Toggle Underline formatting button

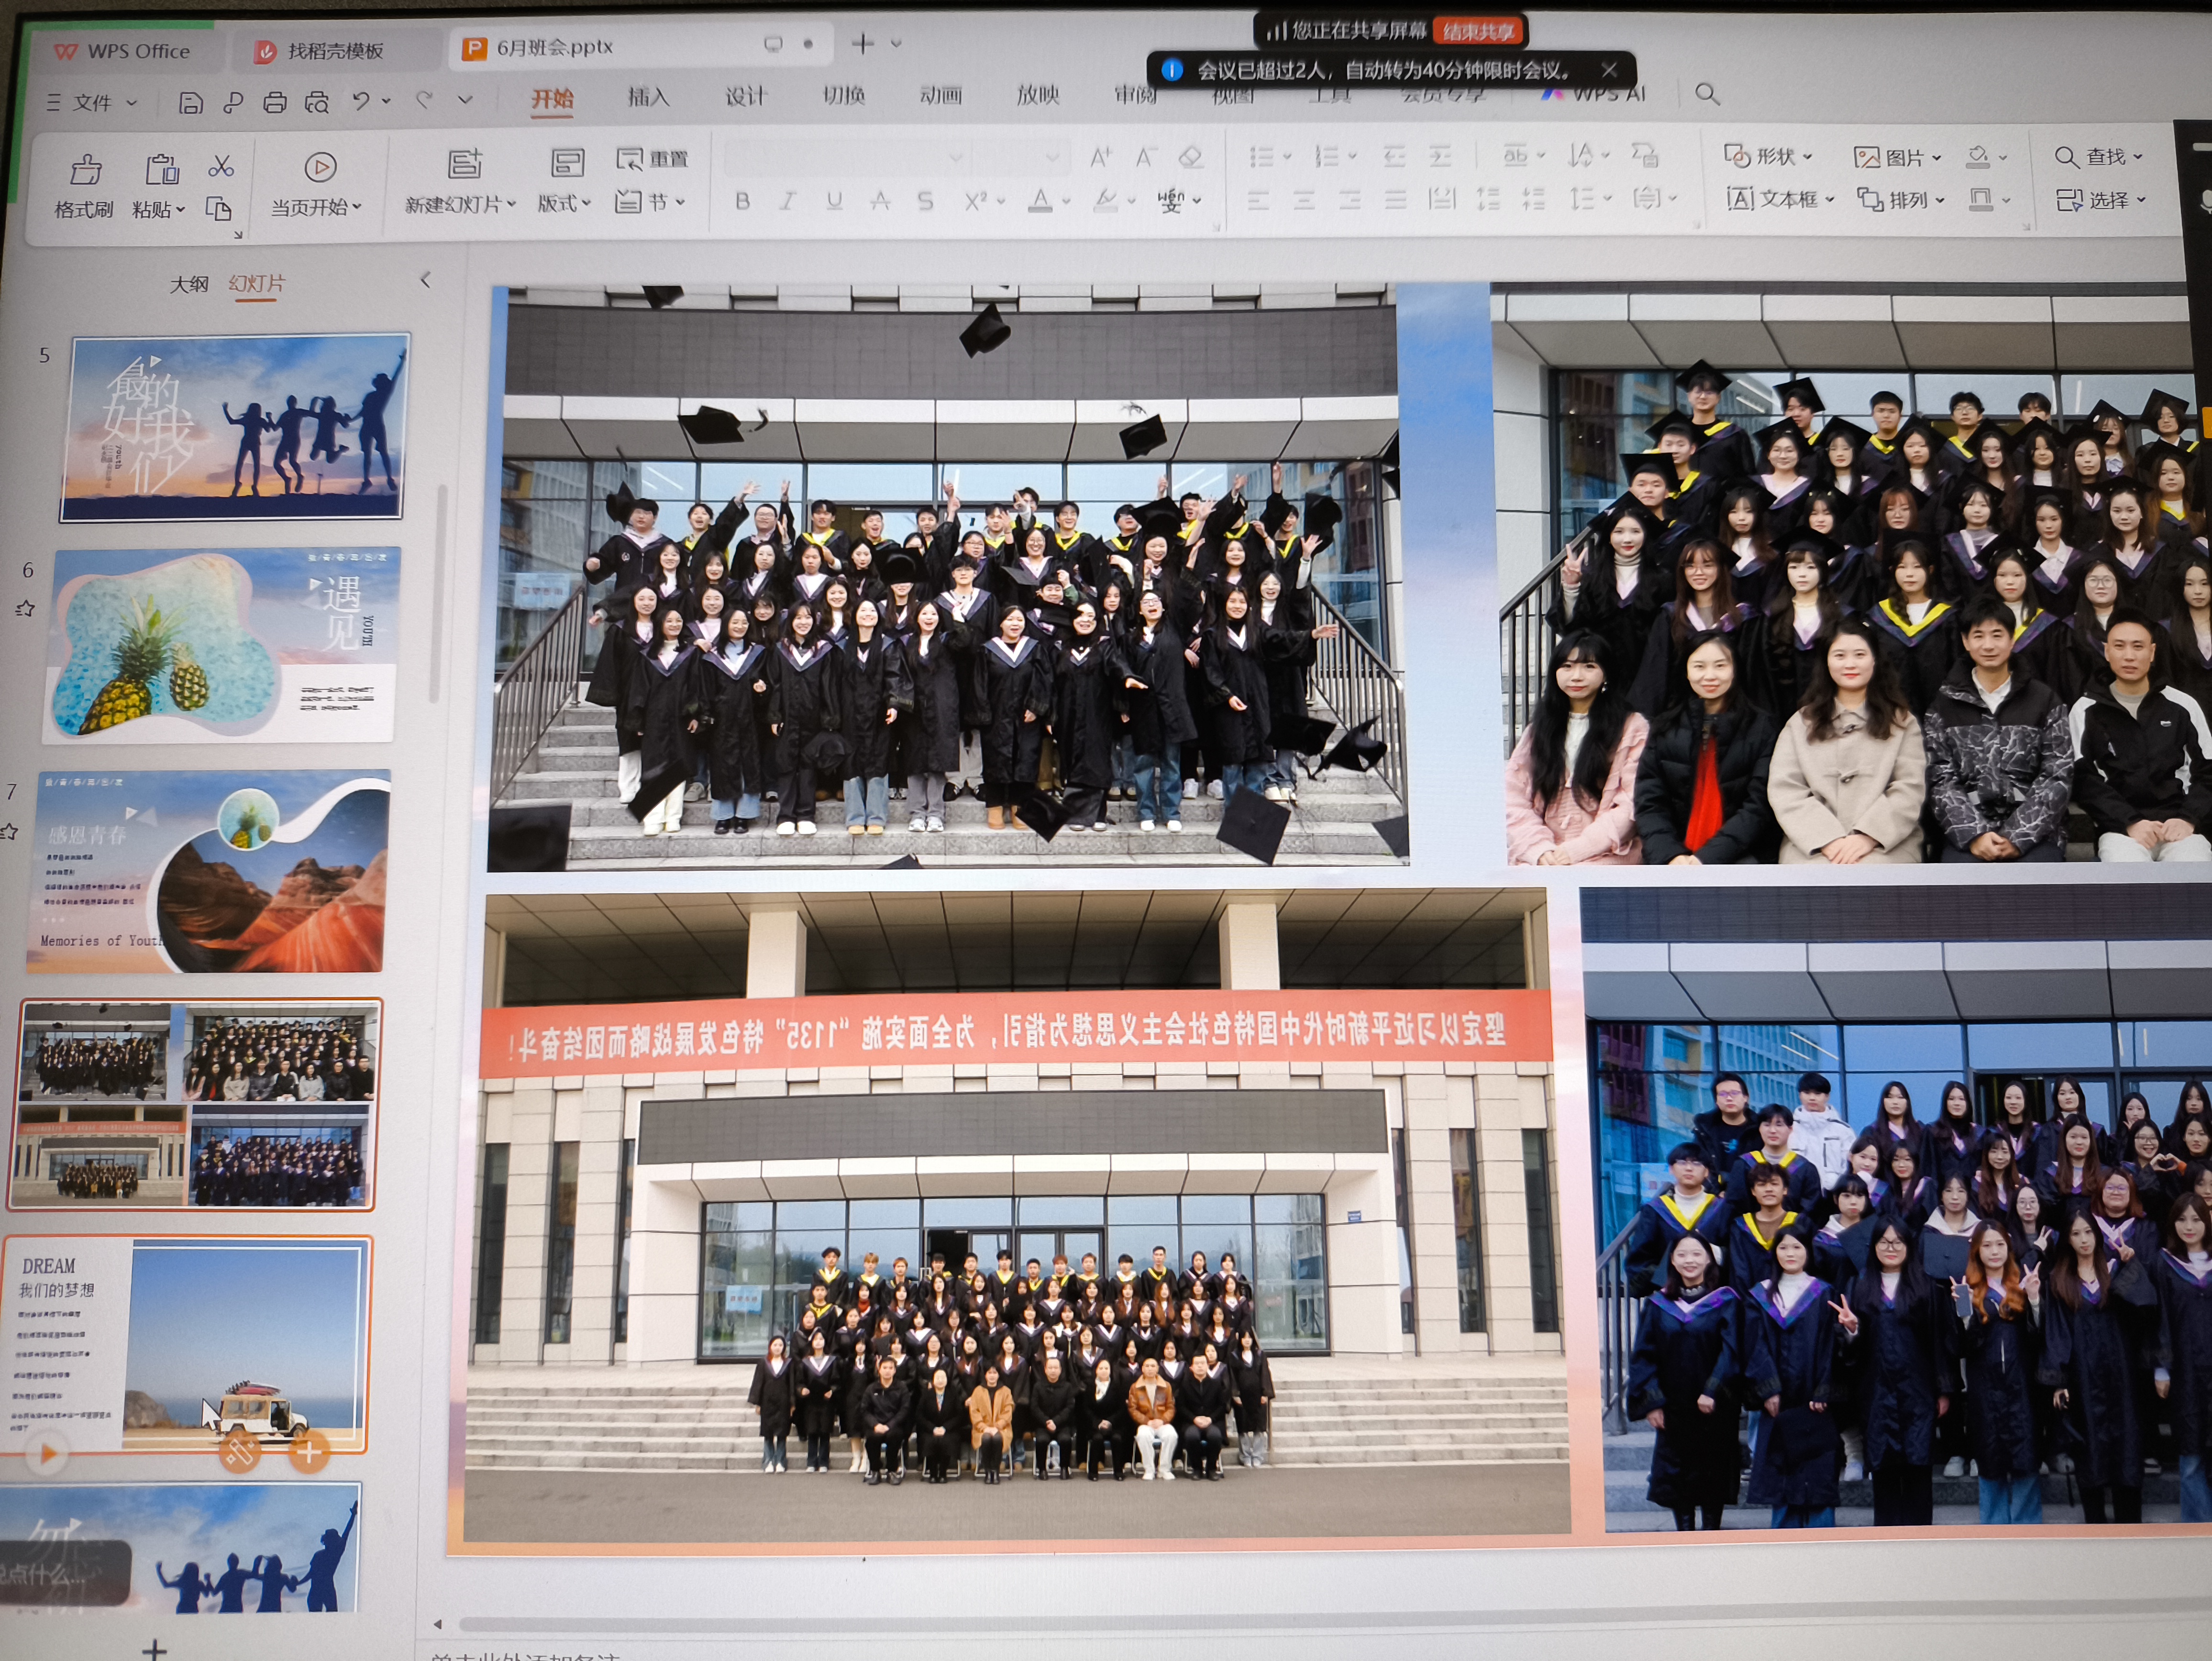pos(834,201)
